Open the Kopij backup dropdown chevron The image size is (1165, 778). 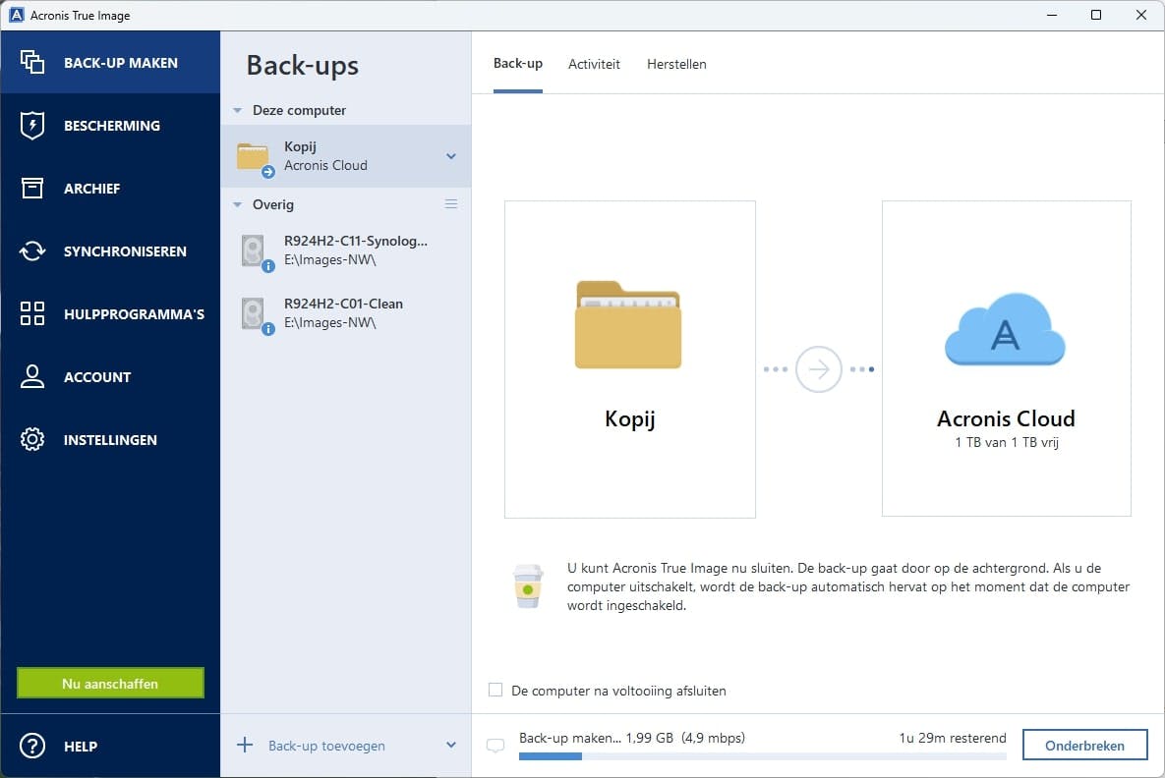click(x=451, y=156)
